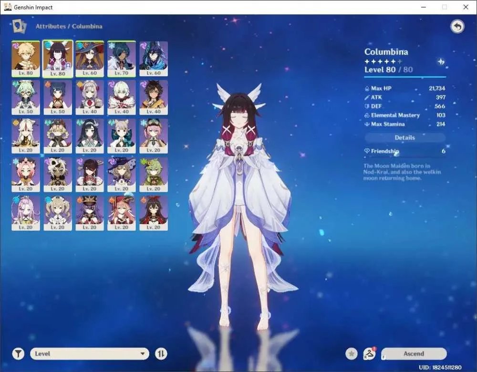The height and width of the screenshot is (372, 477).
Task: Select Diona's pink-haired cat-eared portrait
Action: tap(26, 175)
